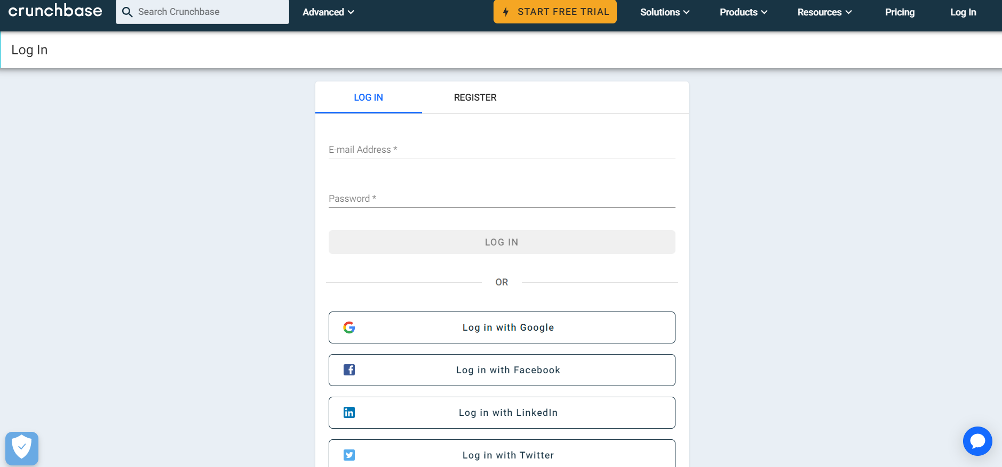Screen dimensions: 1002x467
Task: Select the LOG IN tab
Action: pos(368,97)
